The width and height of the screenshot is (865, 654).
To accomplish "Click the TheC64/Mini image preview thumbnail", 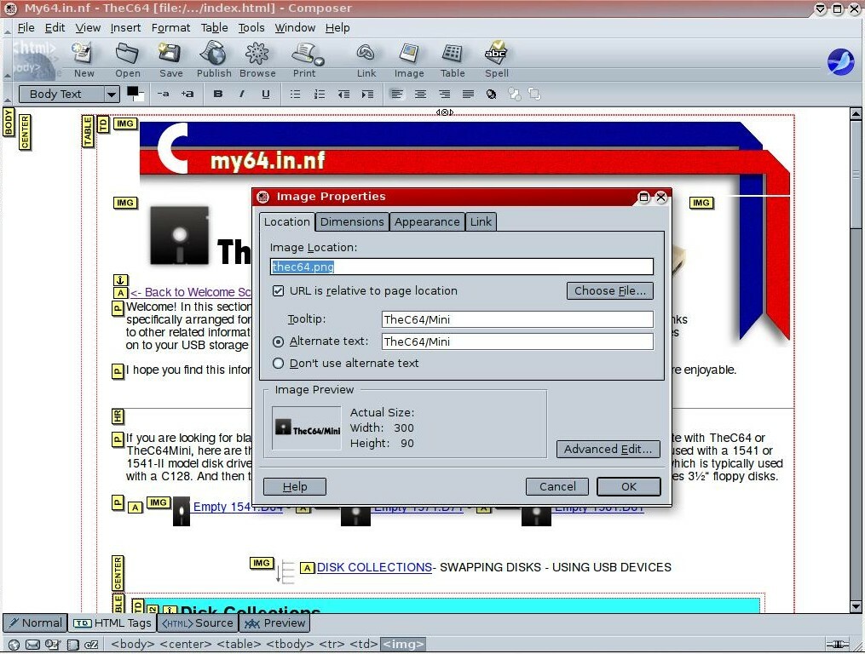I will click(308, 428).
